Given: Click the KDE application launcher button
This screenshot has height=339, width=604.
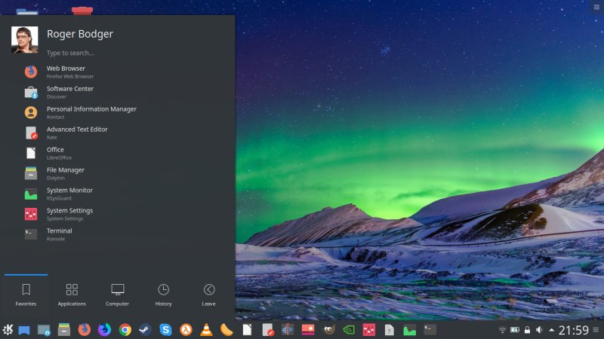Looking at the screenshot, I should click(8, 329).
